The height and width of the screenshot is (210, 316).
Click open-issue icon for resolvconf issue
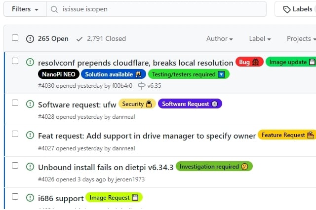(30, 62)
